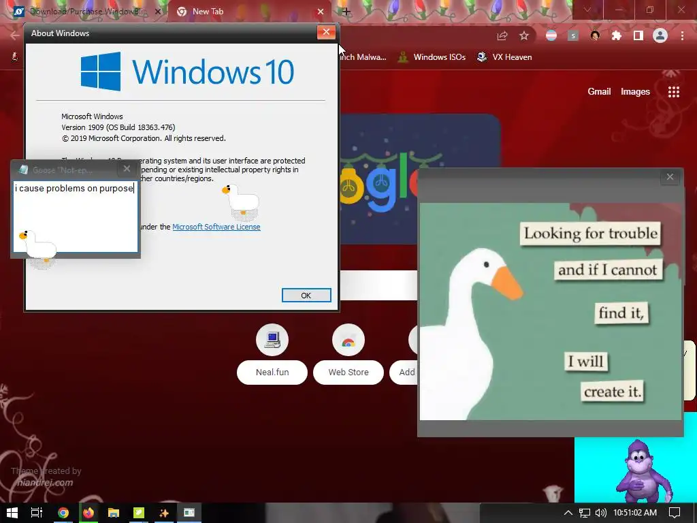Open the Windows Start menu
The height and width of the screenshot is (523, 697).
coord(12,513)
